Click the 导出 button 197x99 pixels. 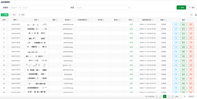tap(22, 15)
